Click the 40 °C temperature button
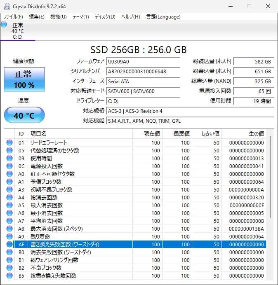 pyautogui.click(x=24, y=116)
